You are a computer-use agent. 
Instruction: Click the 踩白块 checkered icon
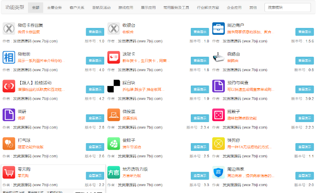click(114, 86)
